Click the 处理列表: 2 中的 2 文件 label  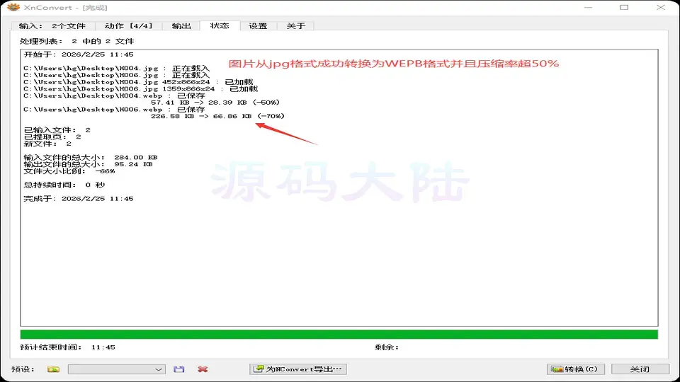tap(76, 41)
